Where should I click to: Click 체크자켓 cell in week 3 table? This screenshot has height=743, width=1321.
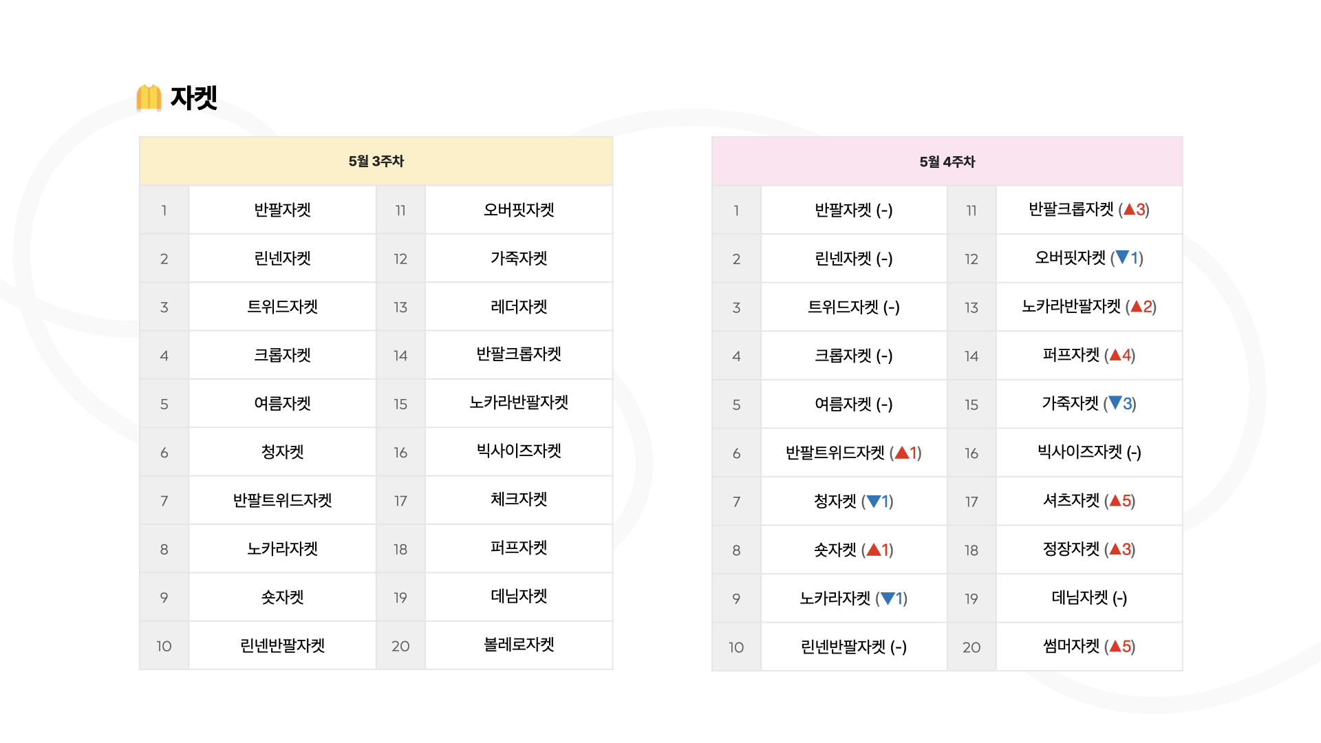click(x=519, y=499)
